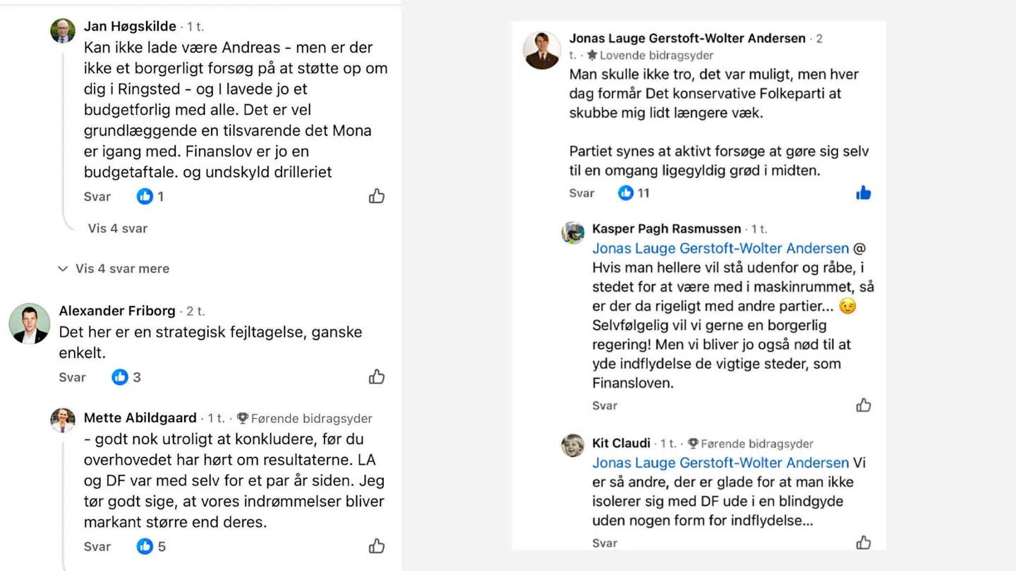Click the Lovende bidragsyder star badge

pyautogui.click(x=648, y=55)
